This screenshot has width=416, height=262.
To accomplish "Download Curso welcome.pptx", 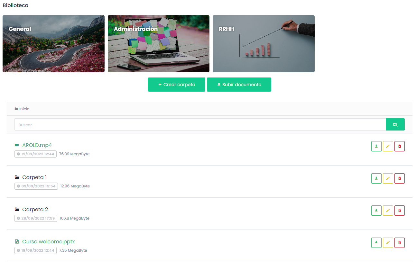I will (x=376, y=243).
